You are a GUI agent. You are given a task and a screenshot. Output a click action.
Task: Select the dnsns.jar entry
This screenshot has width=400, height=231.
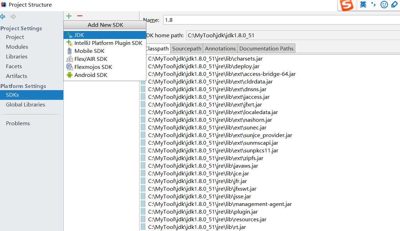coord(207,89)
